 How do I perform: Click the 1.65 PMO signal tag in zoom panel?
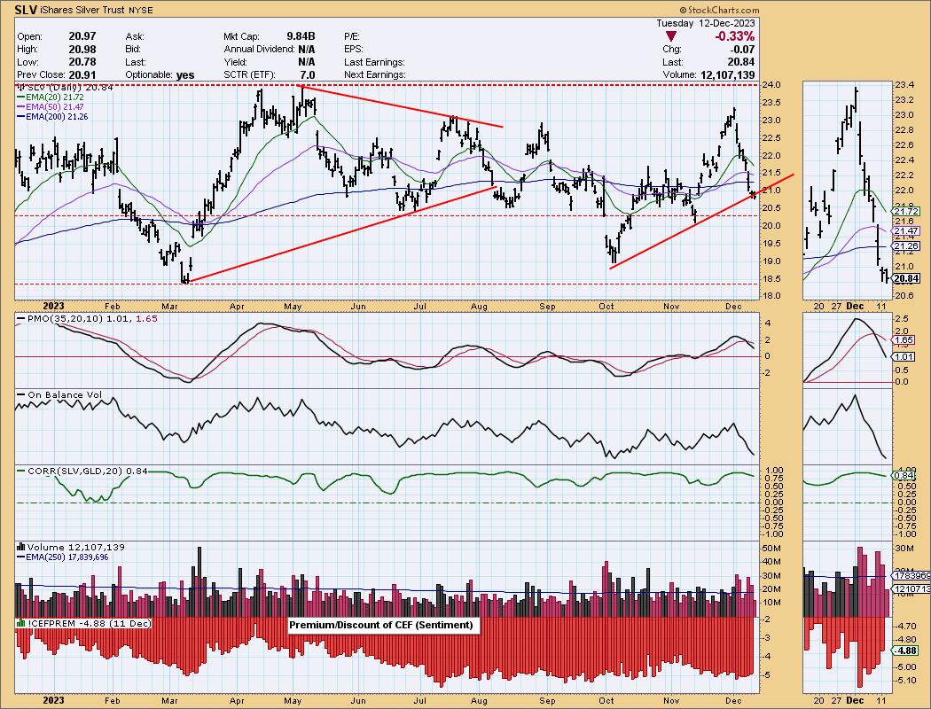point(904,340)
